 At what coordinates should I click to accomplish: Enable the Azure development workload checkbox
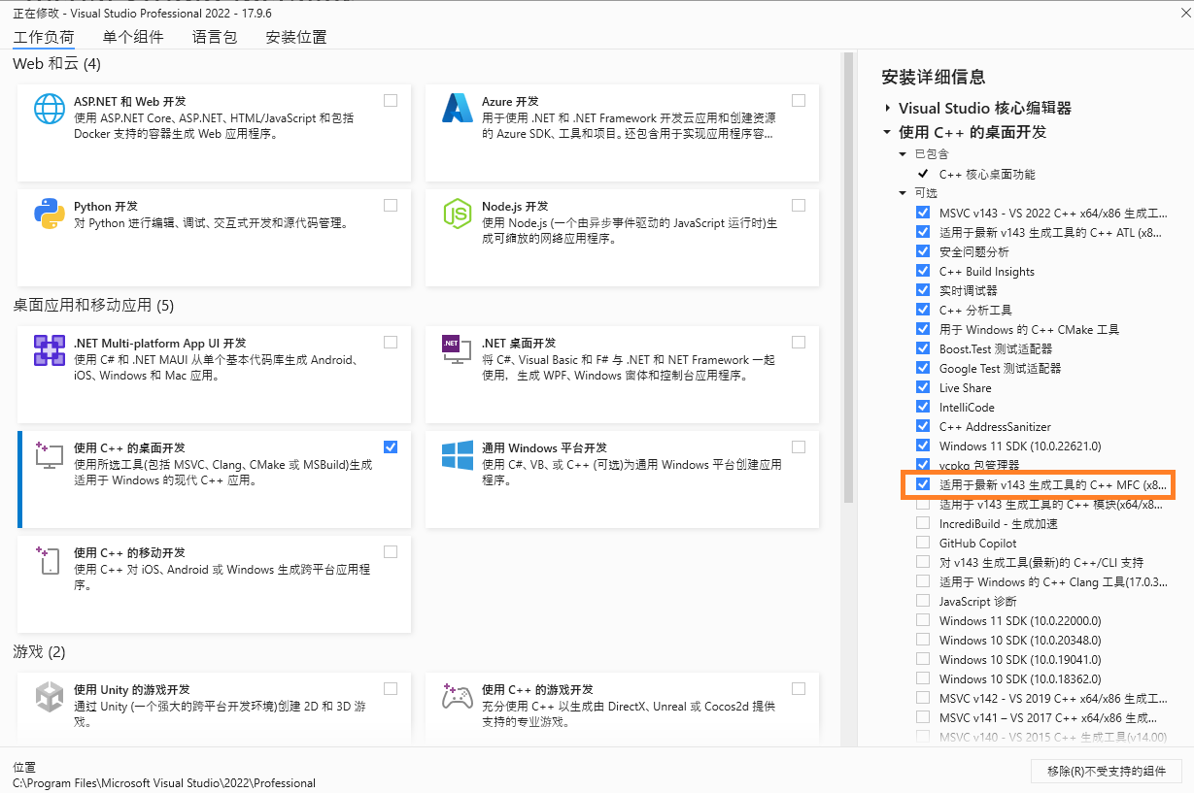[799, 100]
